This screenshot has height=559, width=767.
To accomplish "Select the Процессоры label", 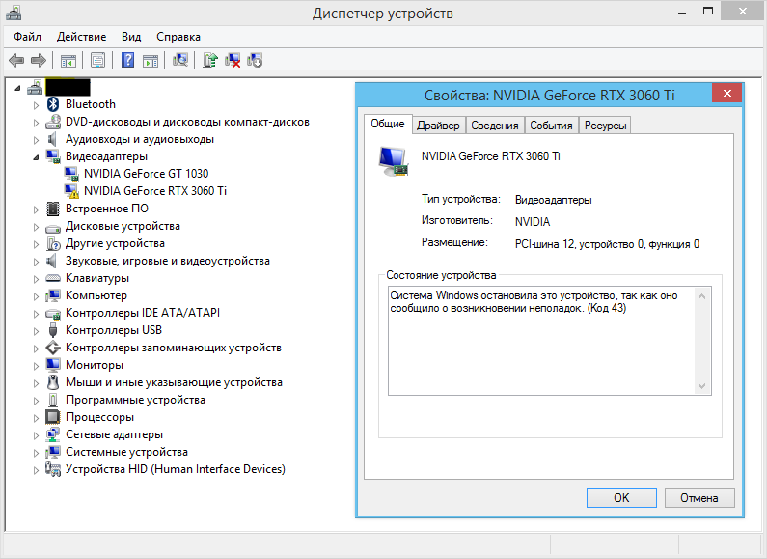I will click(99, 417).
